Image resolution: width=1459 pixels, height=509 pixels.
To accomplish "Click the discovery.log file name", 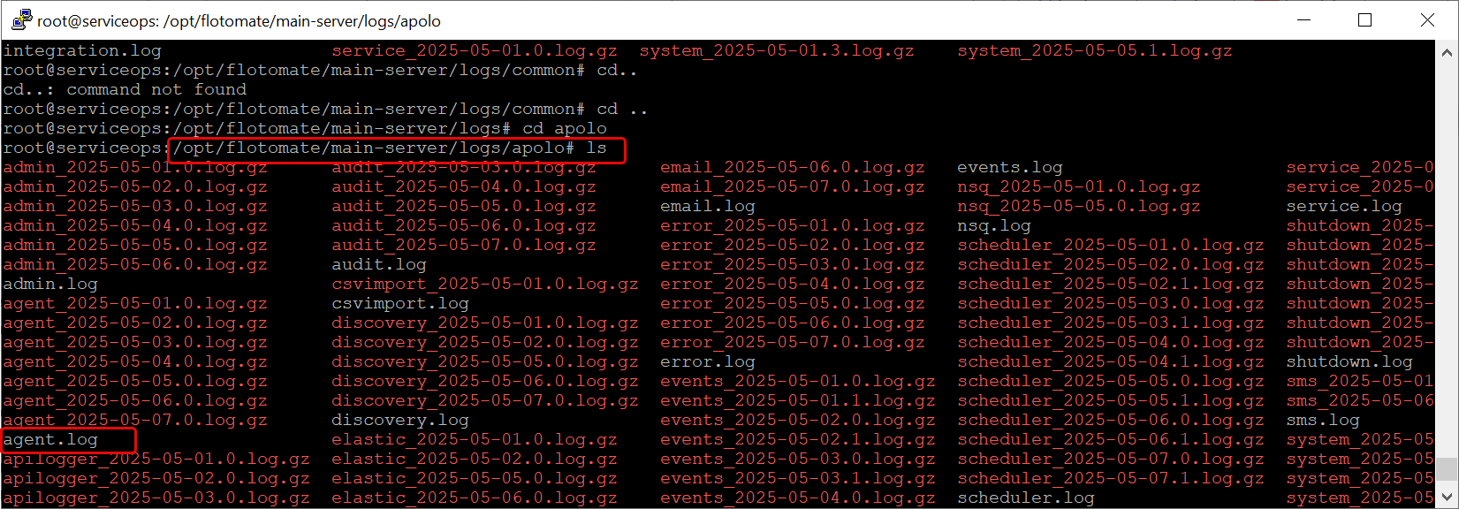I will [400, 420].
